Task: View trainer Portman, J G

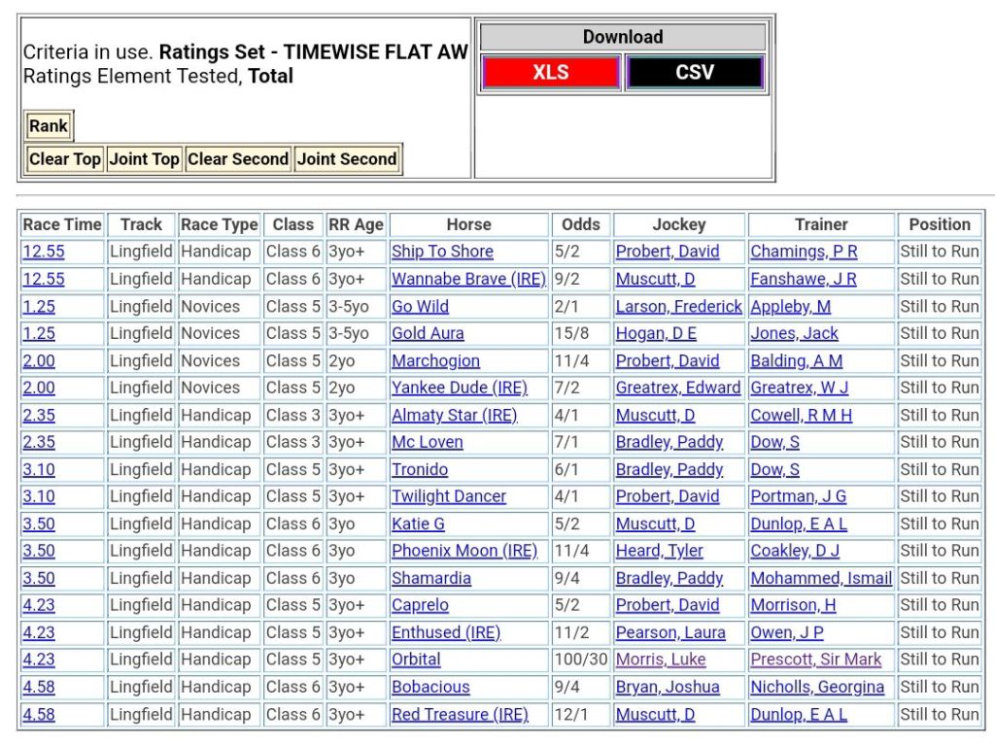Action: click(798, 496)
